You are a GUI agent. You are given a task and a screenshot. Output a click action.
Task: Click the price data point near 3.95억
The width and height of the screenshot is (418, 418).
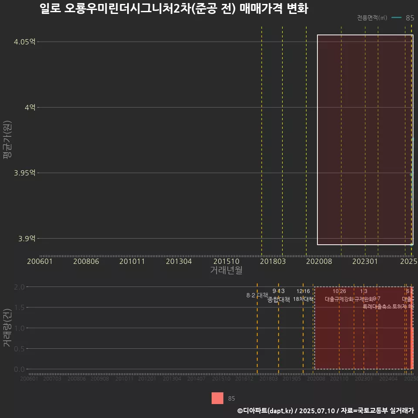(411, 174)
